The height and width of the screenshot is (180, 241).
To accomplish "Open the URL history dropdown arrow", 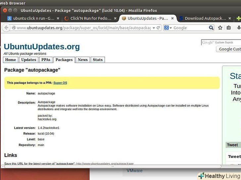I will tap(154, 28).
